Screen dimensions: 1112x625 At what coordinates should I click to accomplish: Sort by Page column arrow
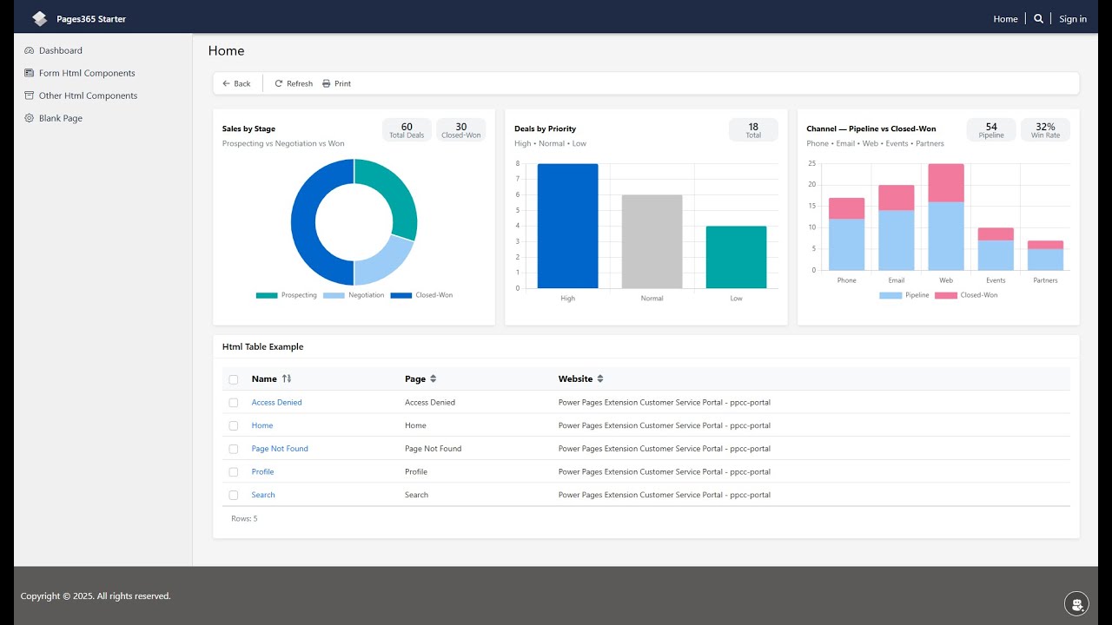[x=434, y=378]
